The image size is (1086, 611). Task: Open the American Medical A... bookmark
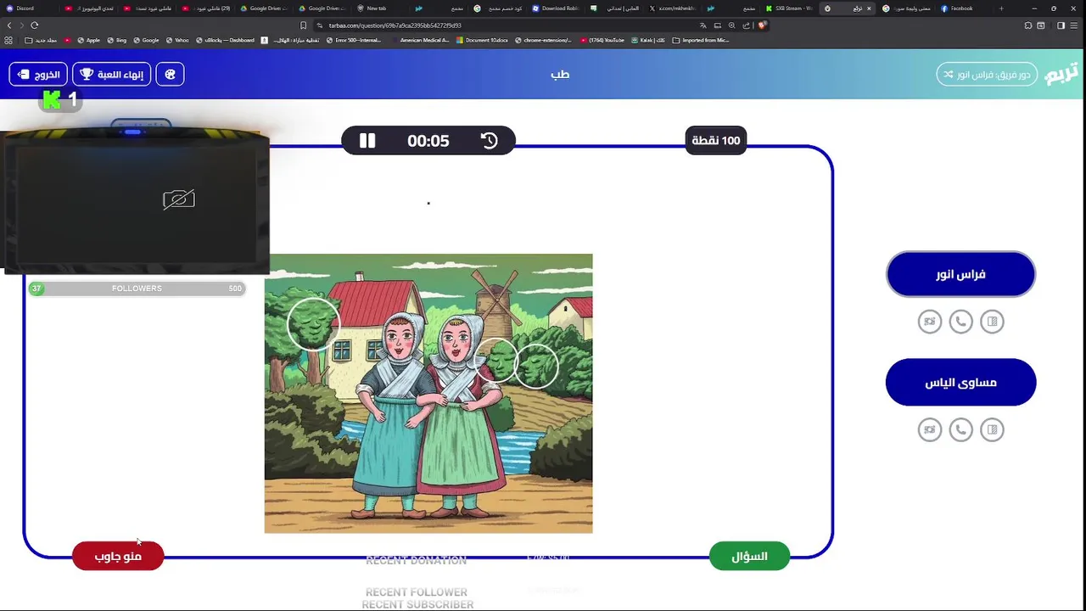click(x=421, y=40)
